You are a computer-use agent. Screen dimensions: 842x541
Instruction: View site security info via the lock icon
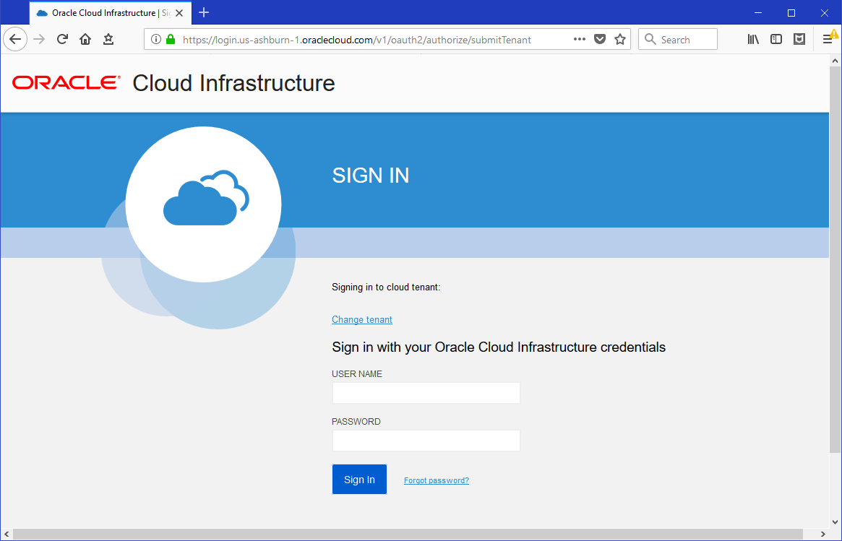pos(169,39)
